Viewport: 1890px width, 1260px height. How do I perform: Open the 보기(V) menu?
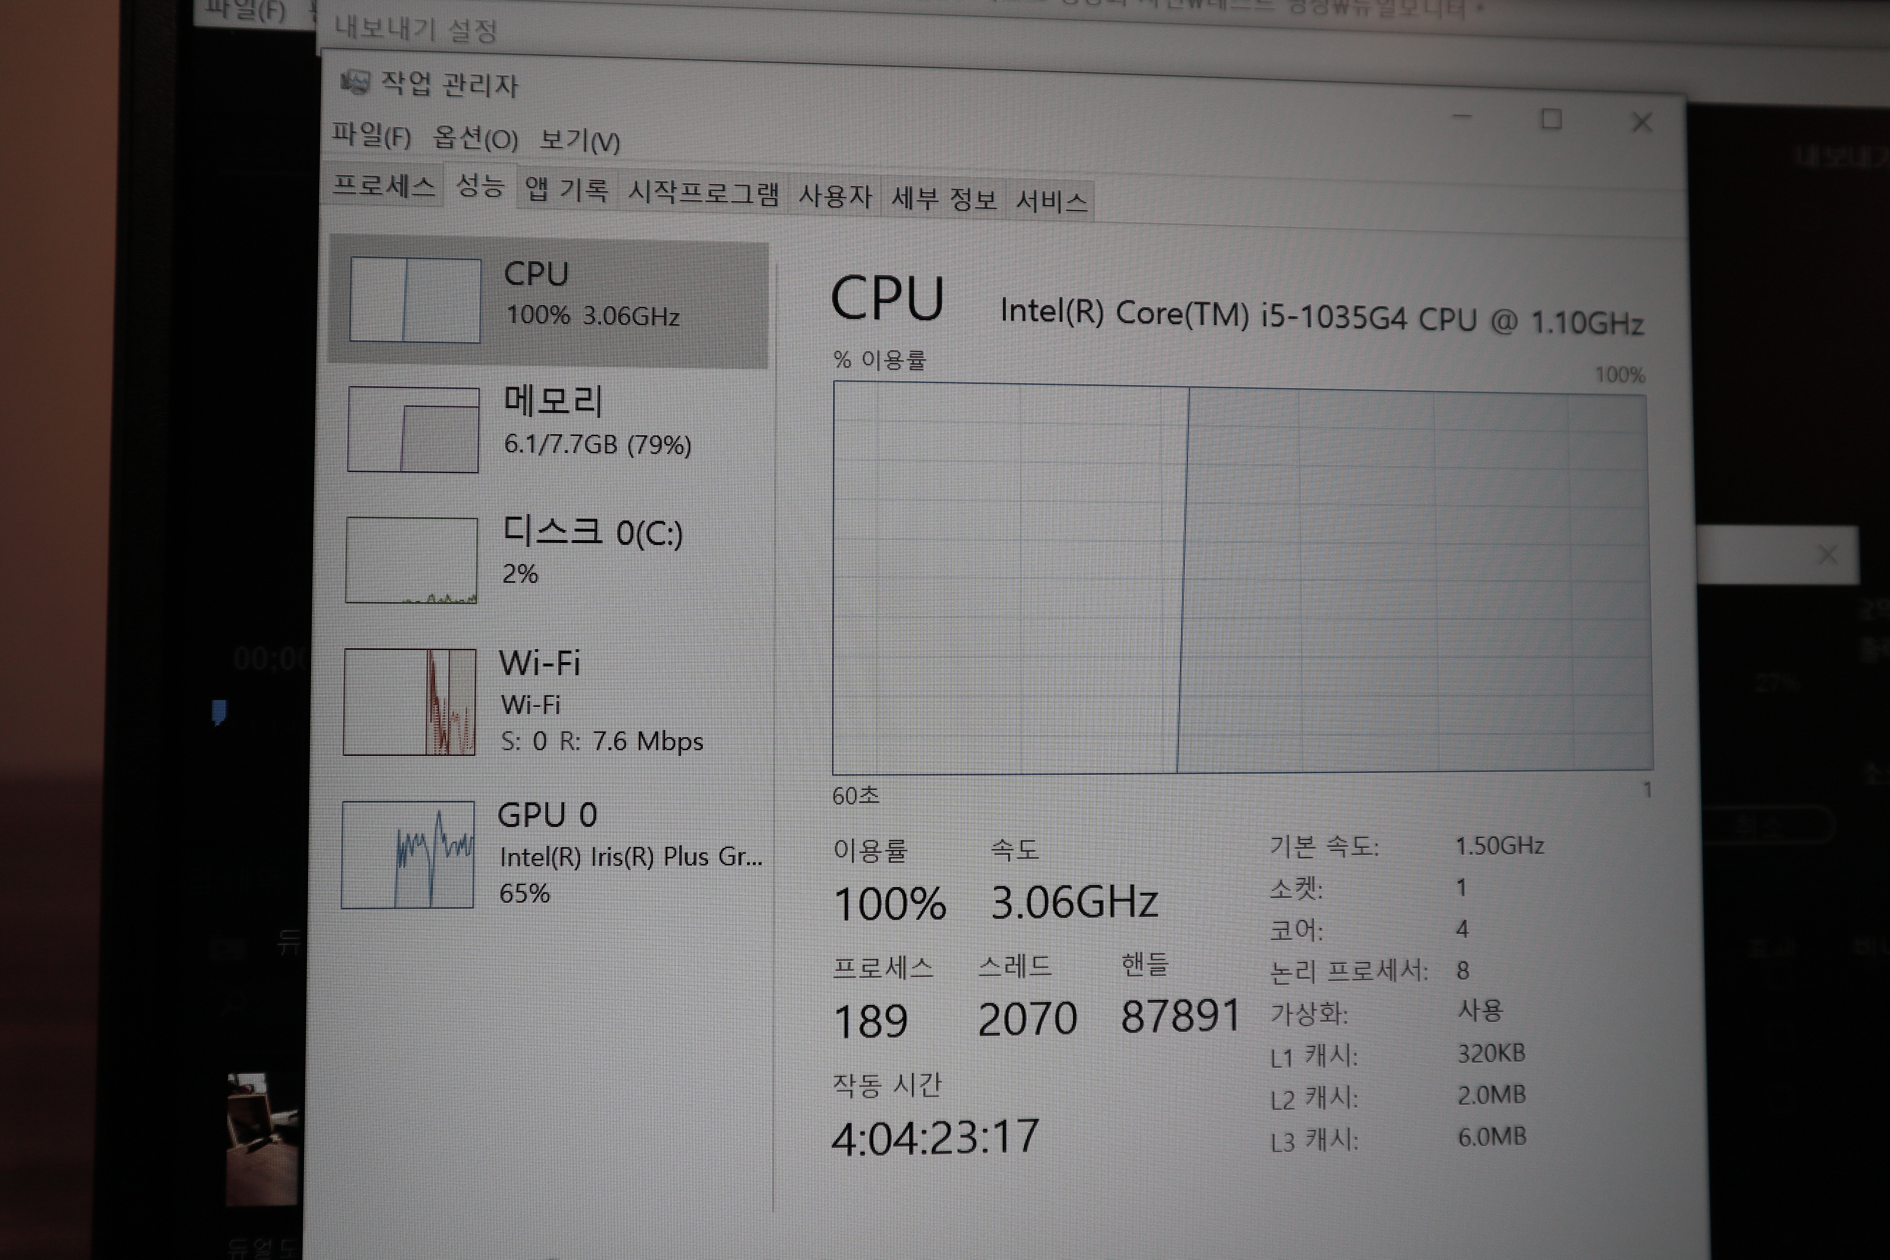580,141
